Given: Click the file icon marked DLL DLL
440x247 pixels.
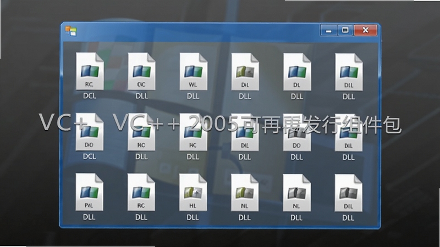Looking at the screenshot, I should [x=349, y=72].
